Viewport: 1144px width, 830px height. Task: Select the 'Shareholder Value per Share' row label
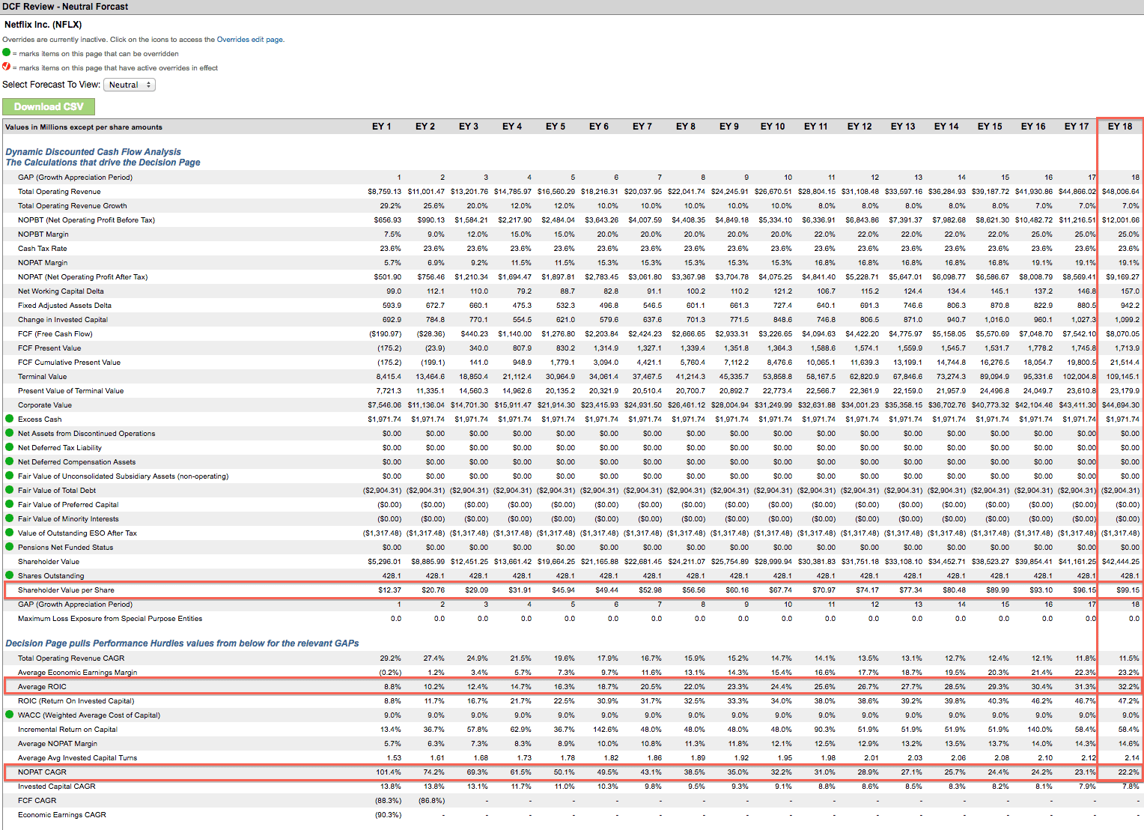[x=66, y=590]
